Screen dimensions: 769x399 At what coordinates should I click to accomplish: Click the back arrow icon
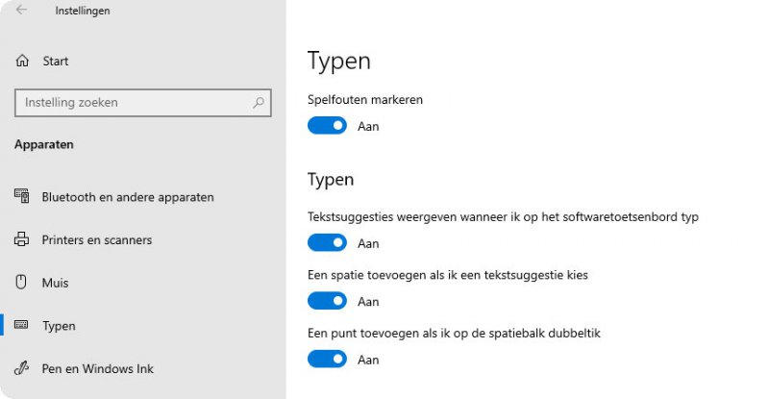click(21, 11)
